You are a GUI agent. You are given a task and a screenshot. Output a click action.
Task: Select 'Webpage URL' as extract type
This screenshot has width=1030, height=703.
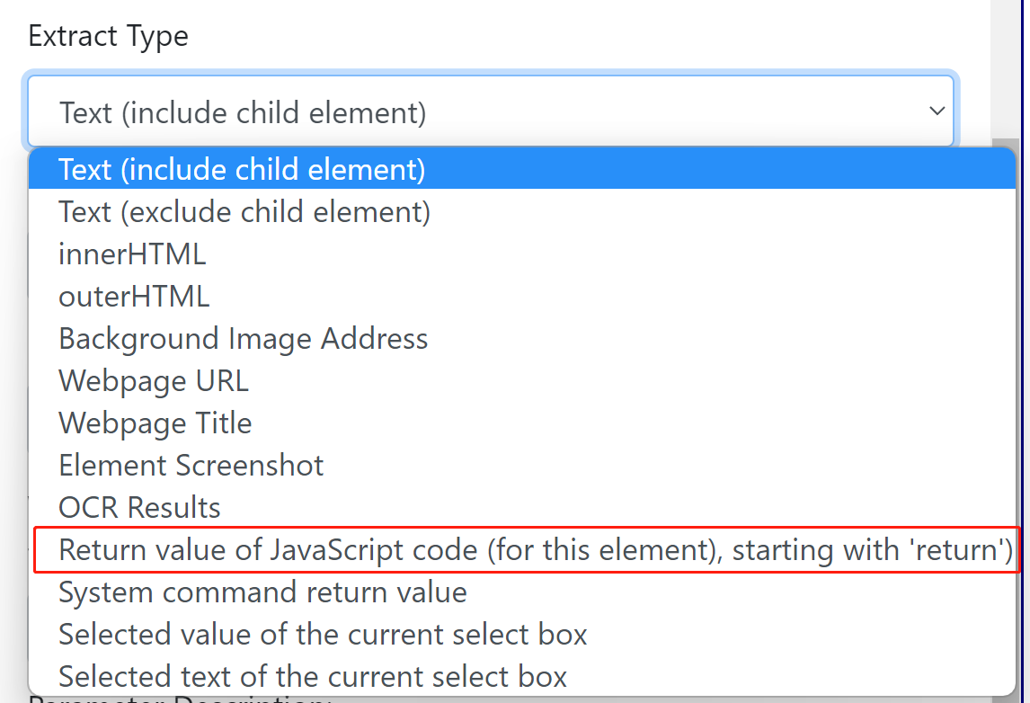point(153,380)
